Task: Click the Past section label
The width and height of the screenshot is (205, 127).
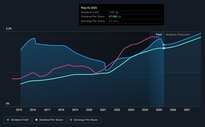Action: click(x=159, y=34)
